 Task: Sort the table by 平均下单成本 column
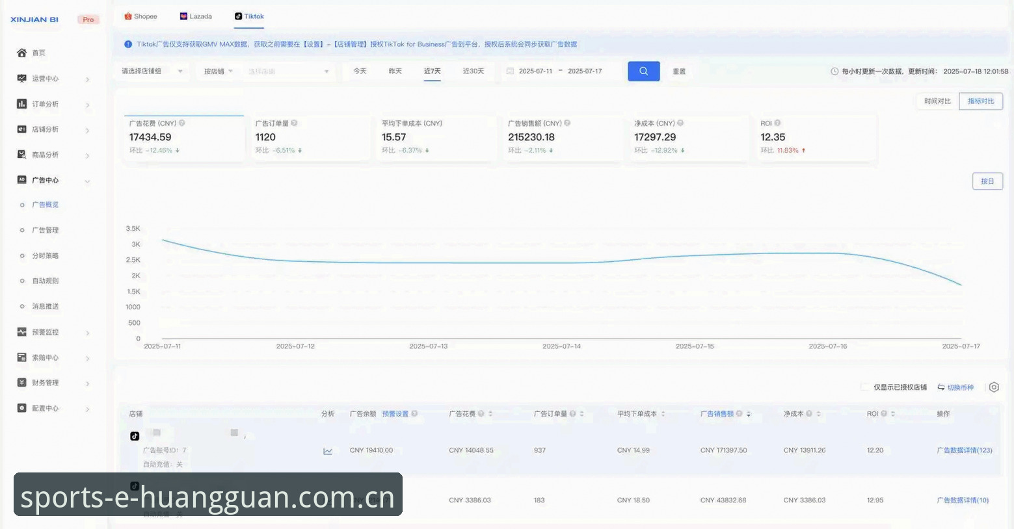[663, 414]
